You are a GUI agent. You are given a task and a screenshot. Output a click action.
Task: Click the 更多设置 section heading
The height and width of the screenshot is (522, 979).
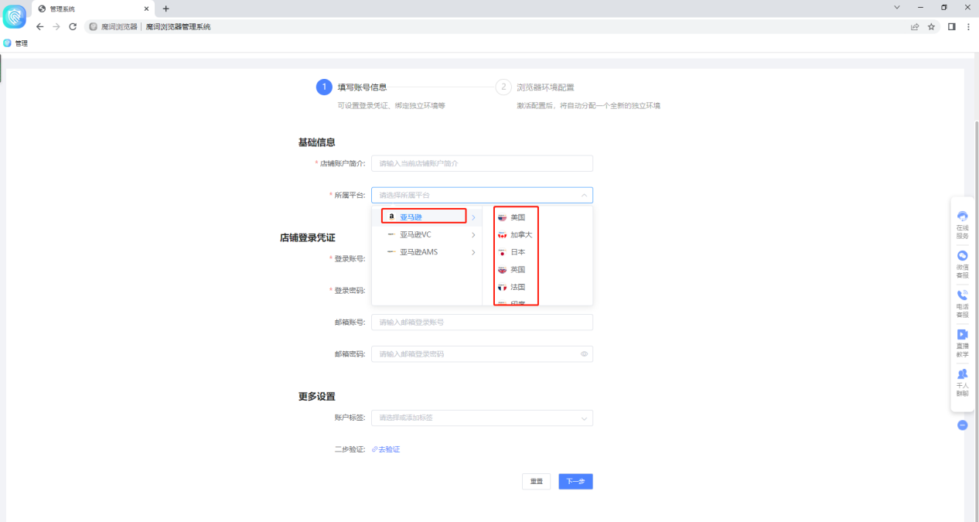pyautogui.click(x=316, y=397)
